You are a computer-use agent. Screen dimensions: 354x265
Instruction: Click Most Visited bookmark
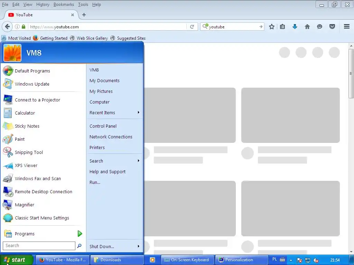[16, 38]
